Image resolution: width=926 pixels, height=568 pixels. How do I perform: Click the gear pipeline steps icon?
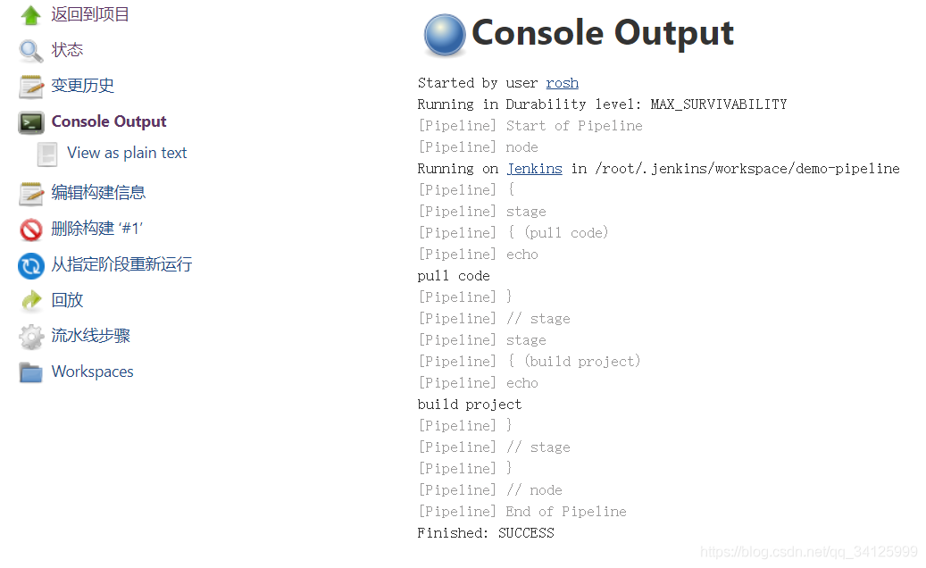31,337
